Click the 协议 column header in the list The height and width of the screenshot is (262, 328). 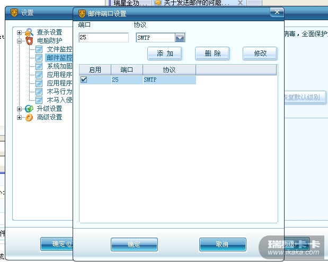point(170,69)
